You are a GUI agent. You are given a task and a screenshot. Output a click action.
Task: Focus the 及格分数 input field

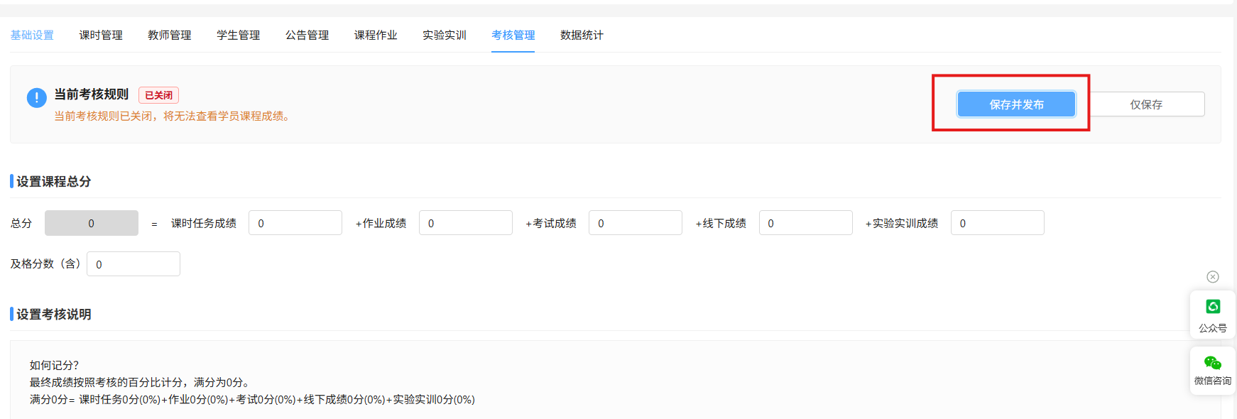[x=133, y=264]
